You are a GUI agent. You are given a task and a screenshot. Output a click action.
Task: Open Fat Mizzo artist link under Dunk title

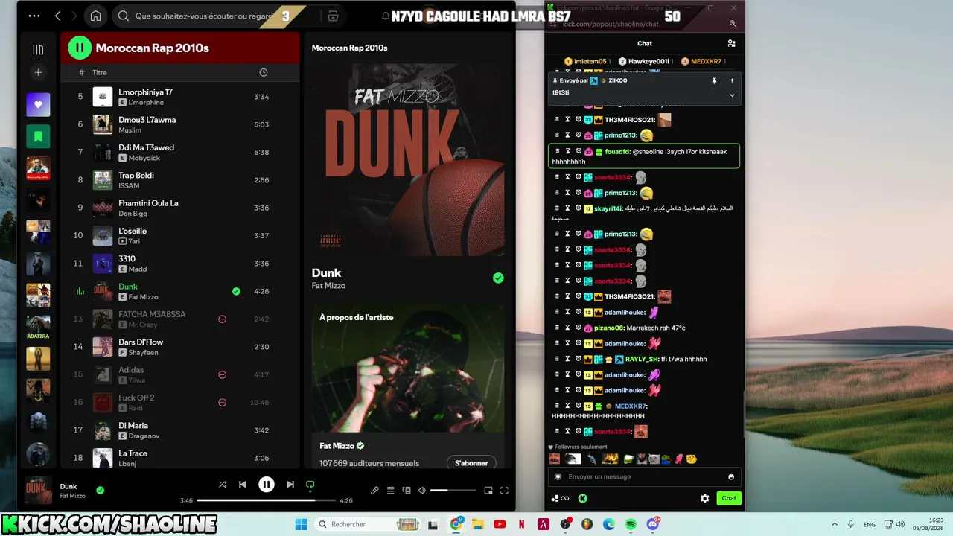[x=328, y=286]
